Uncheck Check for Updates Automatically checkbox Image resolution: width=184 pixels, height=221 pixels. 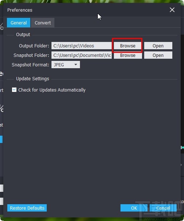point(14,90)
